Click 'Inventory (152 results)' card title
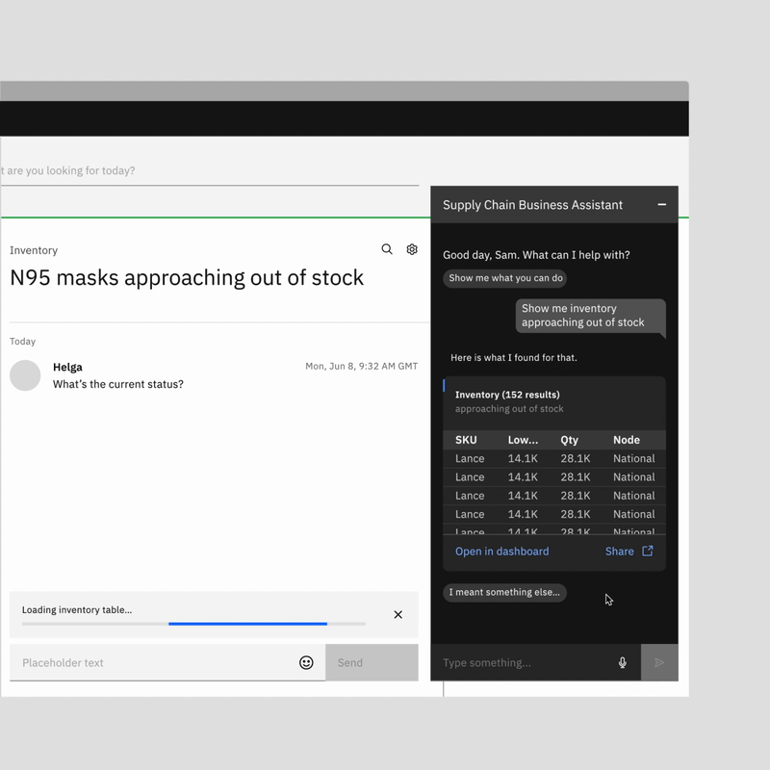770x770 pixels. tap(507, 395)
